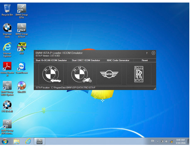
Task: Launch BMW Group ISTA-P desktop shortcut
Action: (21, 29)
